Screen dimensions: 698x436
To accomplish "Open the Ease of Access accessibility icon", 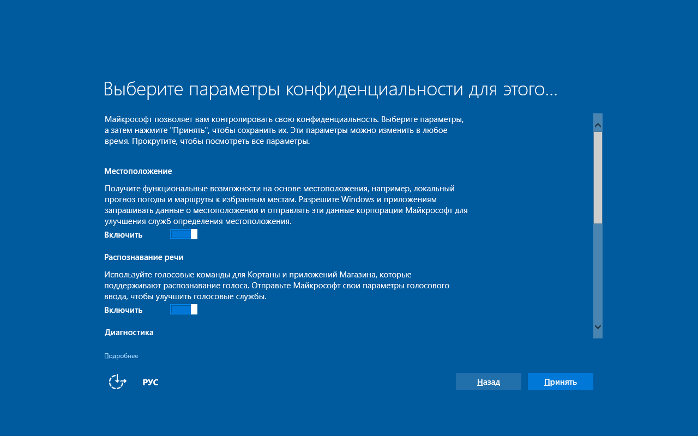I will coord(117,382).
